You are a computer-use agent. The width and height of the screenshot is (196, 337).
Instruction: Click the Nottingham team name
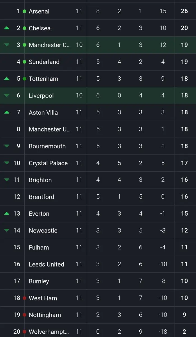pyautogui.click(x=45, y=315)
